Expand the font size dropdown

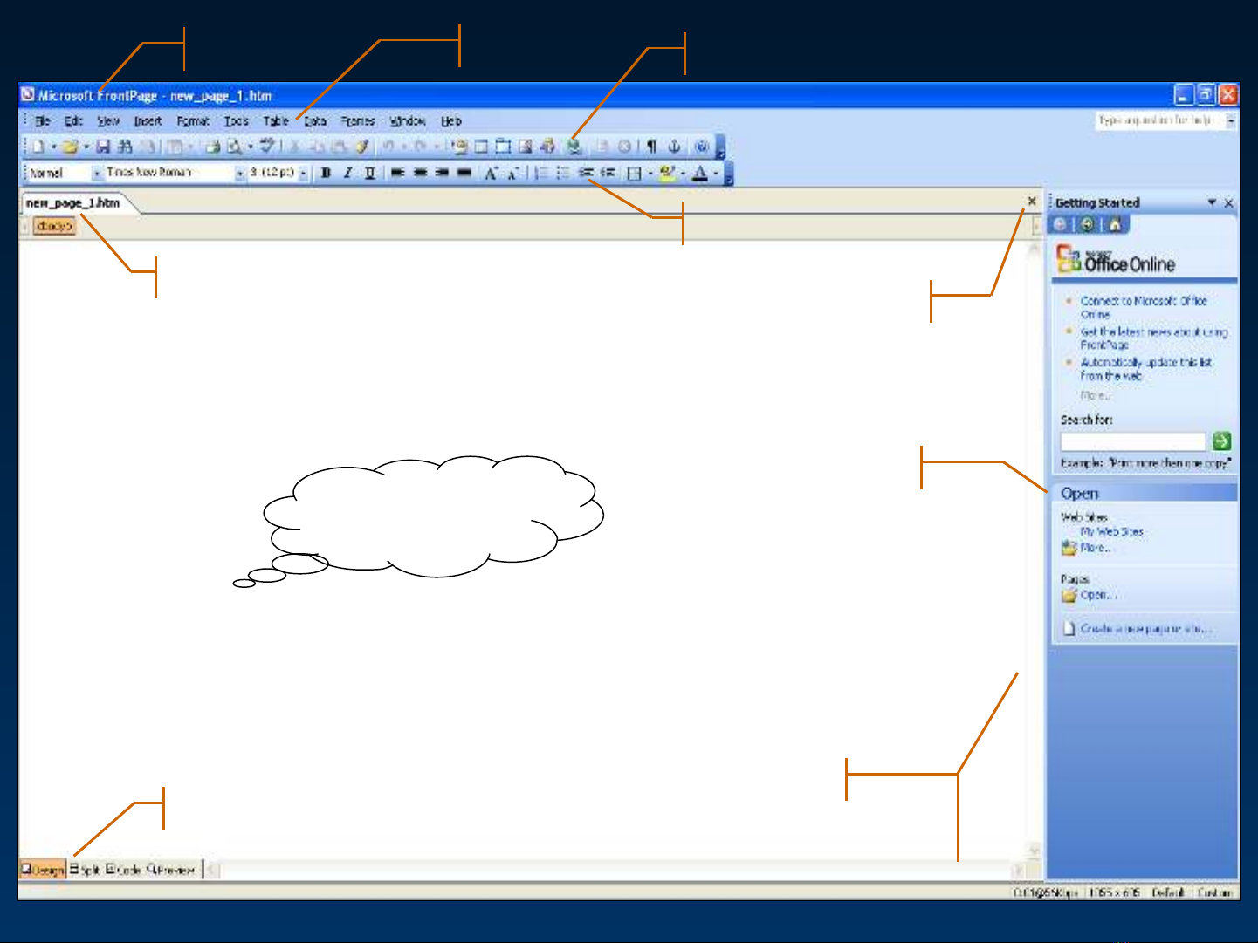click(303, 173)
